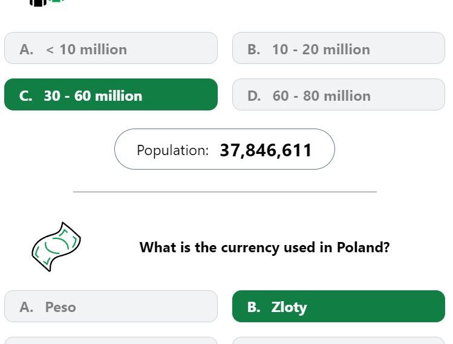Select answer A. < 10 million
453x344 pixels.
111,48
